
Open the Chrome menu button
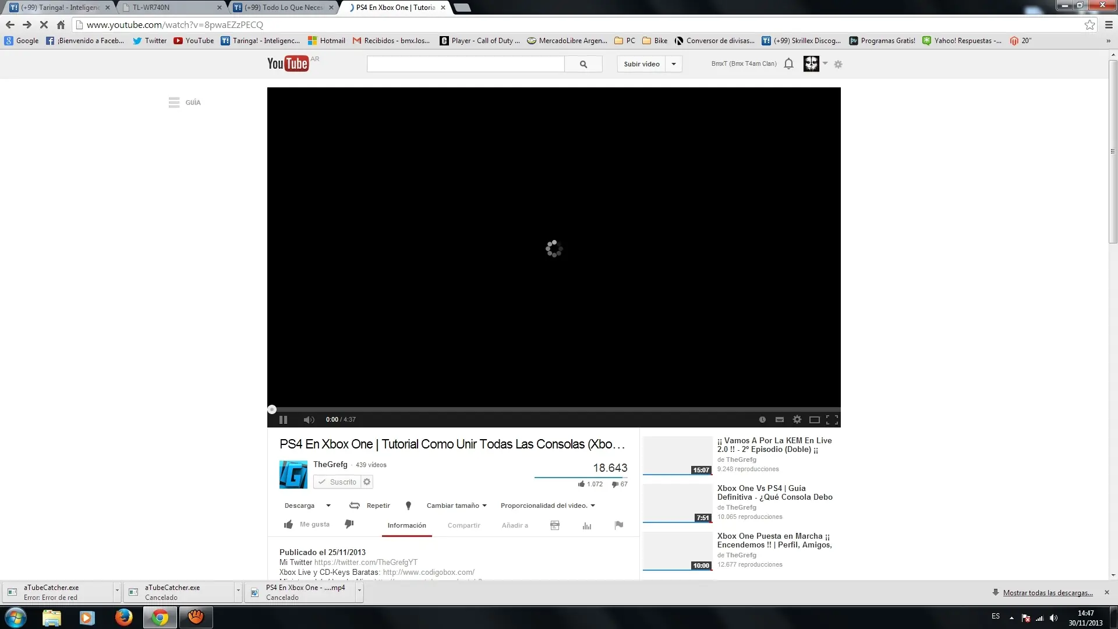(x=1109, y=24)
